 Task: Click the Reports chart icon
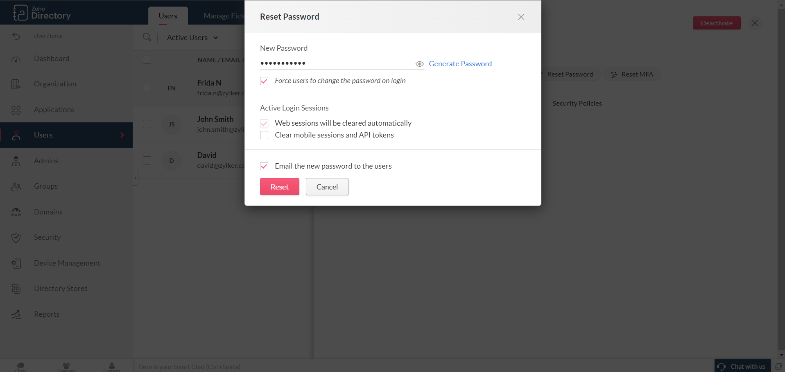pos(16,315)
